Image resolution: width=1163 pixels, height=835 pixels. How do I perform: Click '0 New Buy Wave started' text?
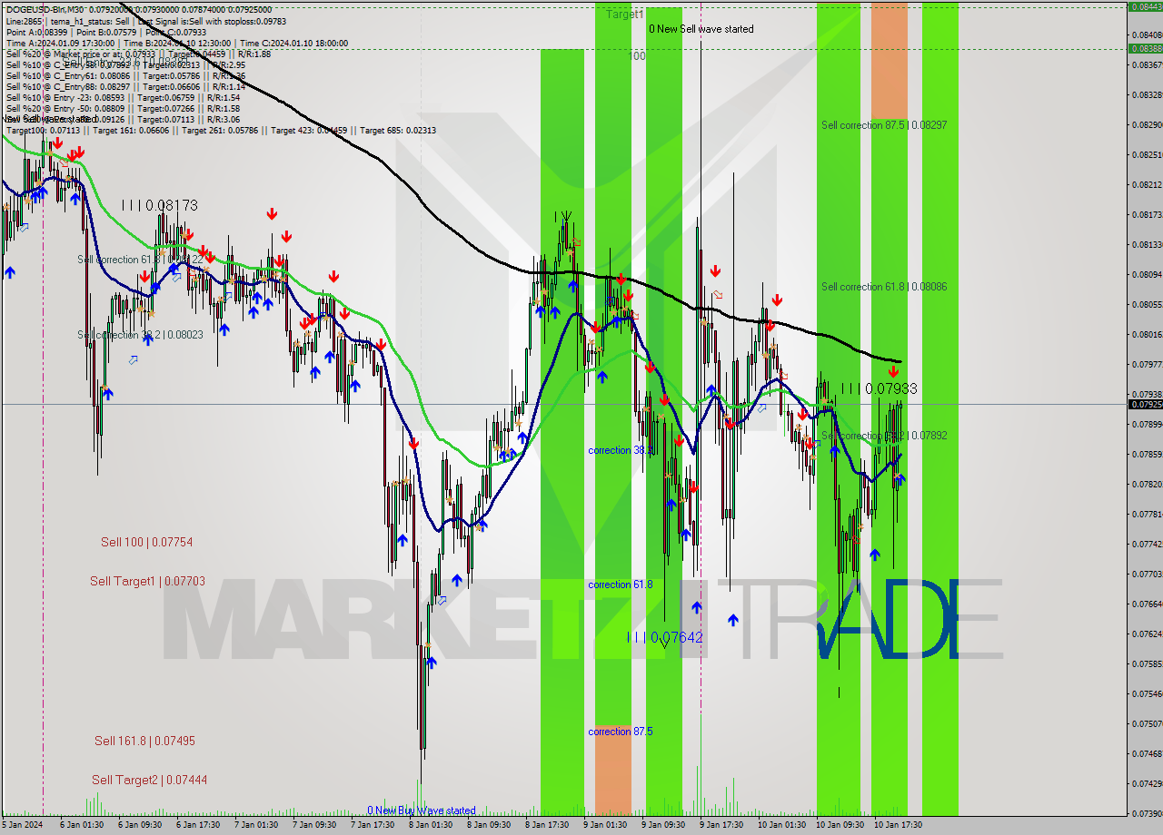click(421, 810)
